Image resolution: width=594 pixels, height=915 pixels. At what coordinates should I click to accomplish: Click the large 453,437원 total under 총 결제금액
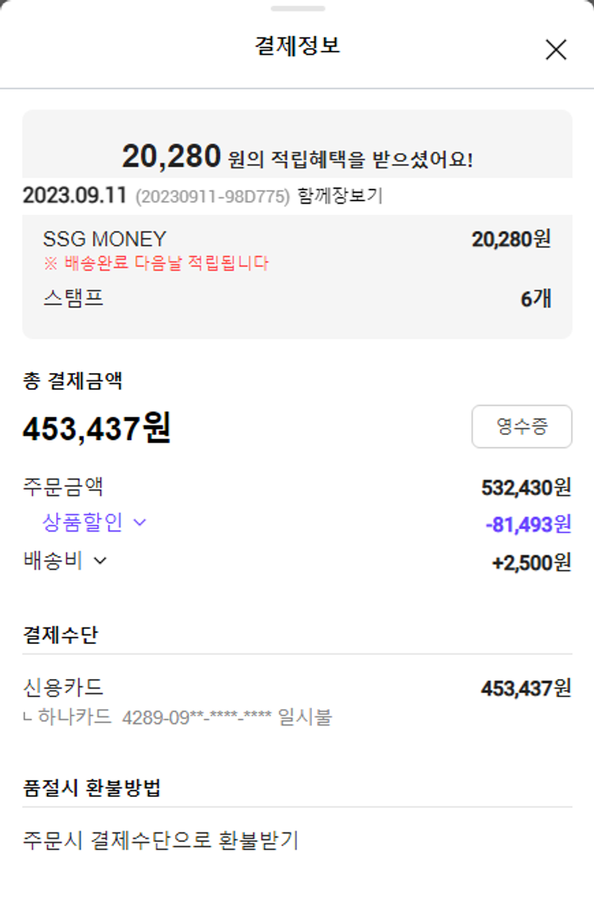pyautogui.click(x=97, y=429)
